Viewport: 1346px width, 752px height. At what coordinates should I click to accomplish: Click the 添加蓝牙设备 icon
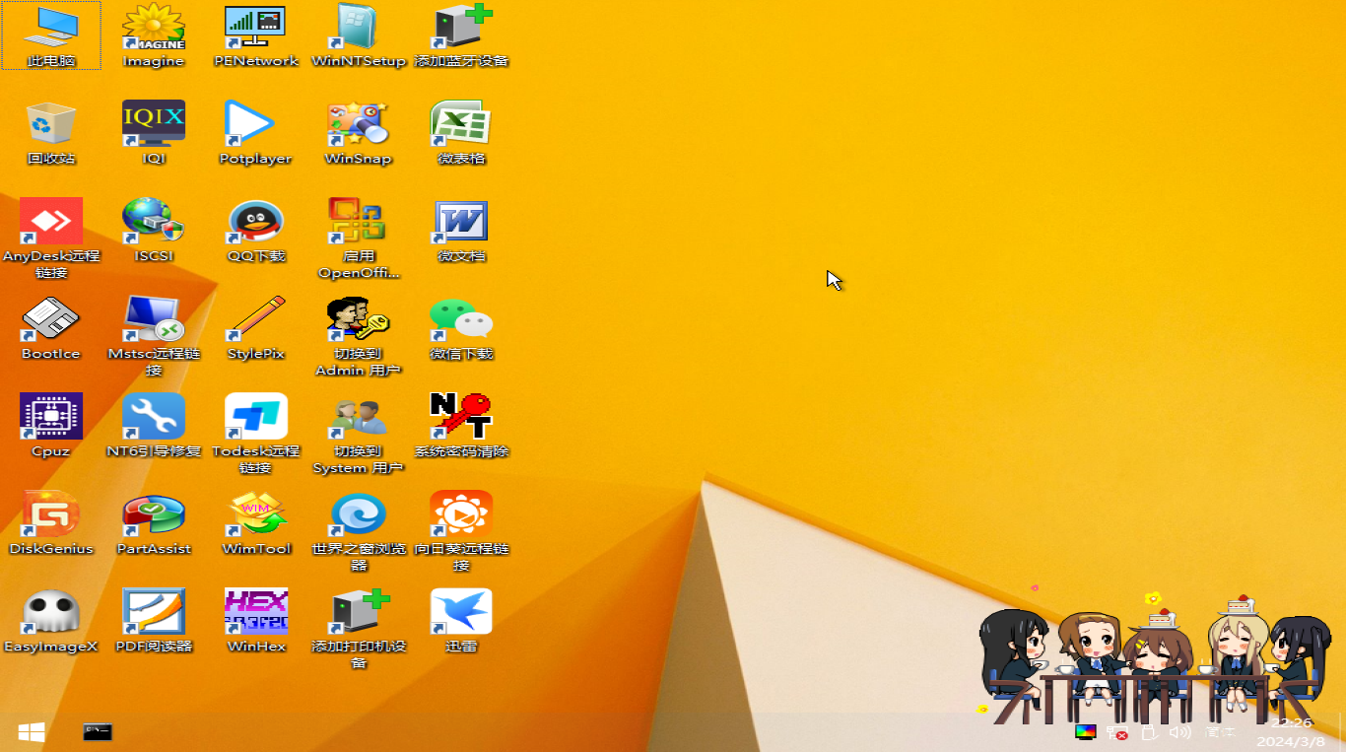(x=461, y=35)
